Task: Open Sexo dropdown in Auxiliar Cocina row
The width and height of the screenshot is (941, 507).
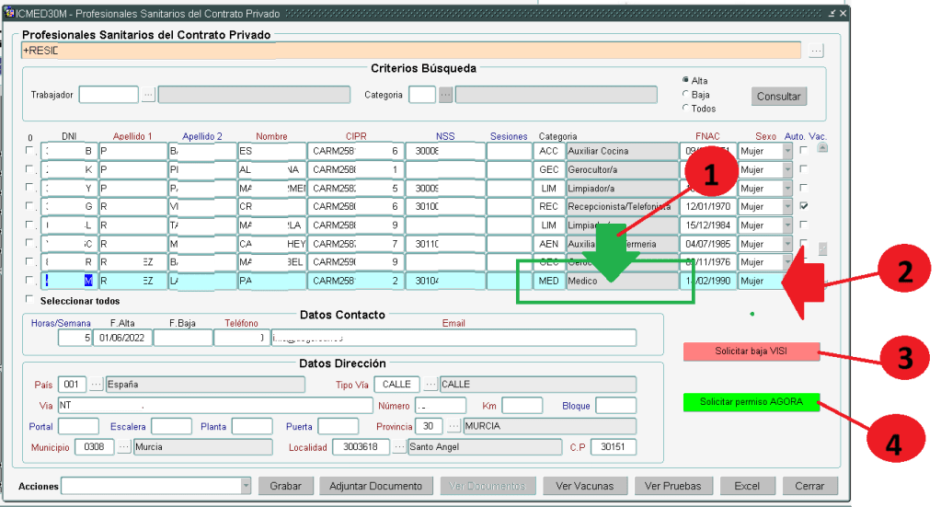Action: (x=786, y=151)
